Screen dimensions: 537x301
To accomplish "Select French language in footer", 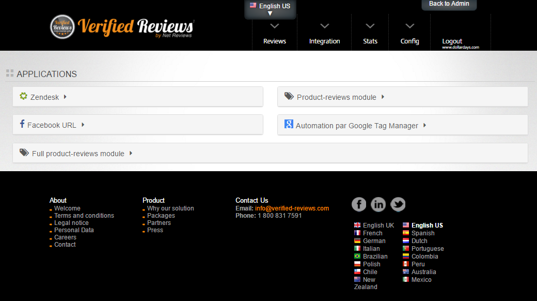I will [x=372, y=233].
